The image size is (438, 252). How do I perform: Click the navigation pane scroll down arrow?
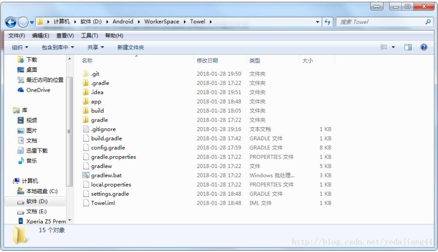(x=69, y=221)
